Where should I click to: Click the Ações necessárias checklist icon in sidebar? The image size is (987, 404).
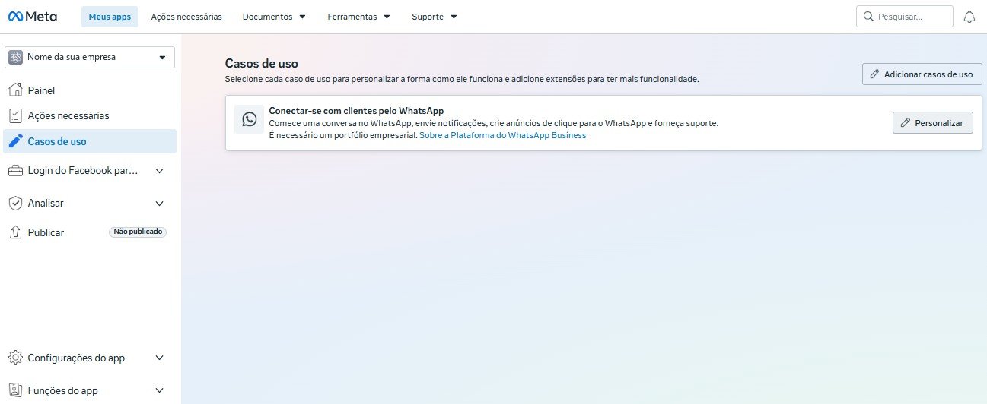pos(15,115)
